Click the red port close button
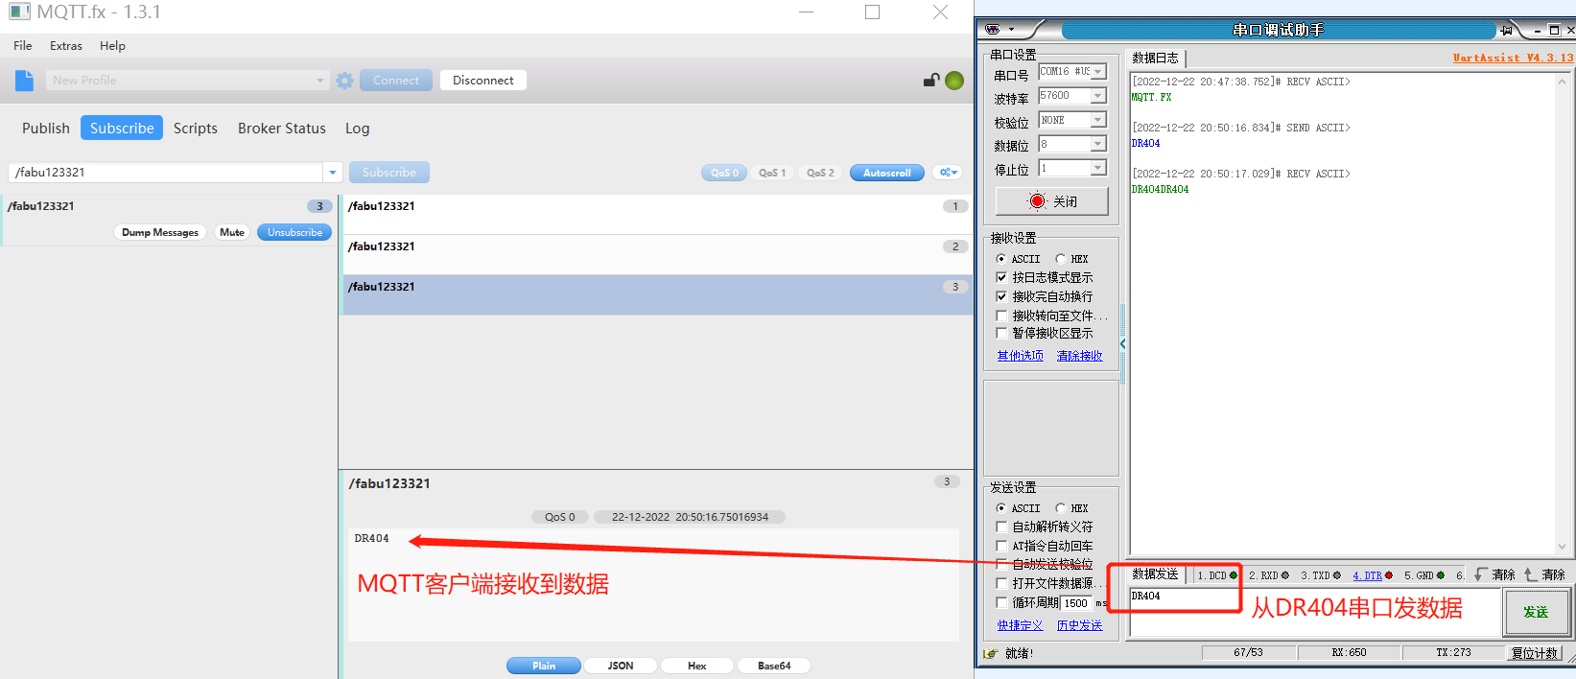 point(1051,201)
